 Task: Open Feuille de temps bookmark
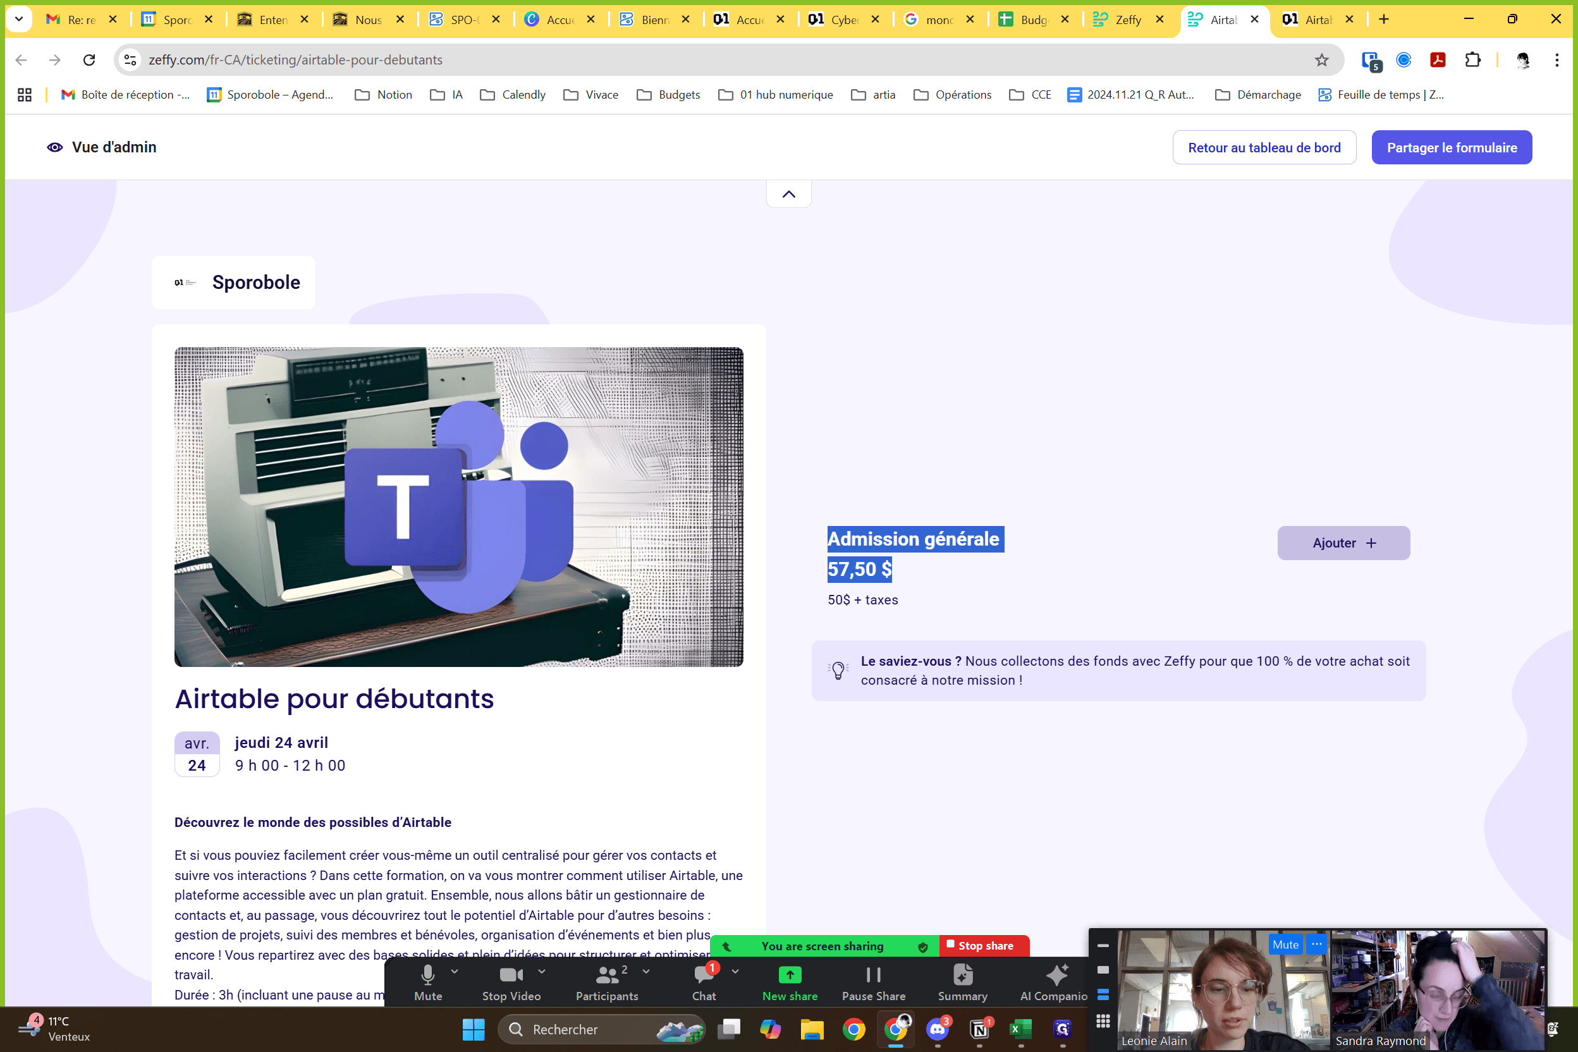tap(1381, 95)
